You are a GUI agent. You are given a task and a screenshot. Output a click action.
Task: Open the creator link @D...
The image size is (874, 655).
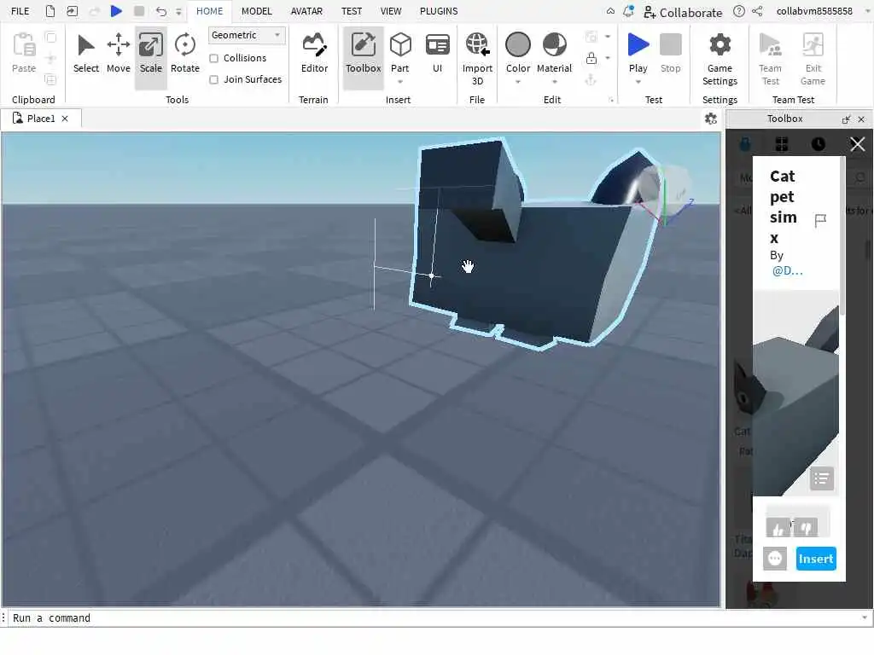tap(787, 270)
